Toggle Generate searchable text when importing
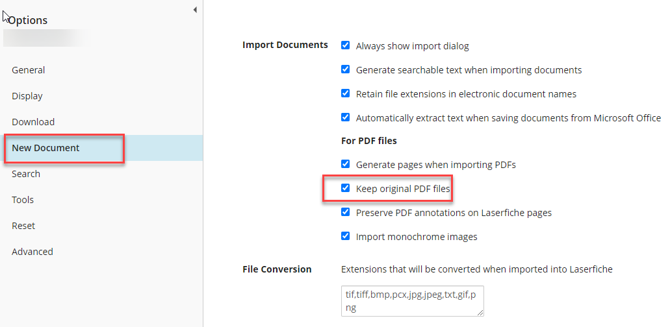 pos(346,69)
